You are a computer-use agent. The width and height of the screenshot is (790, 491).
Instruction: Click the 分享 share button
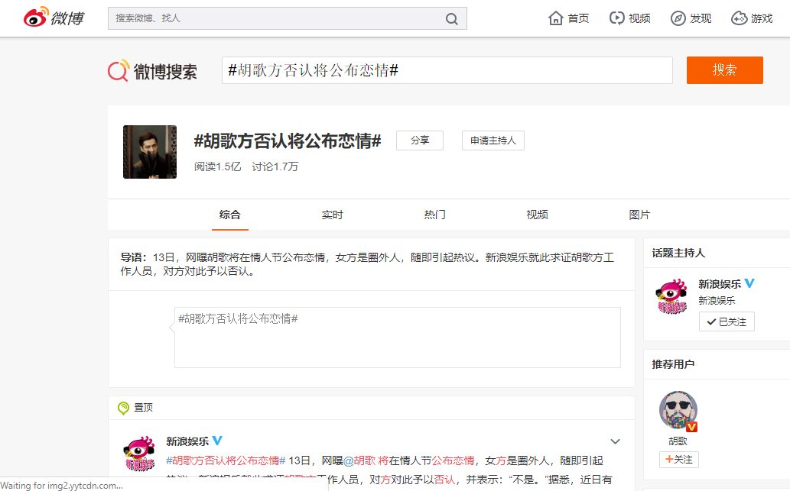pos(420,141)
